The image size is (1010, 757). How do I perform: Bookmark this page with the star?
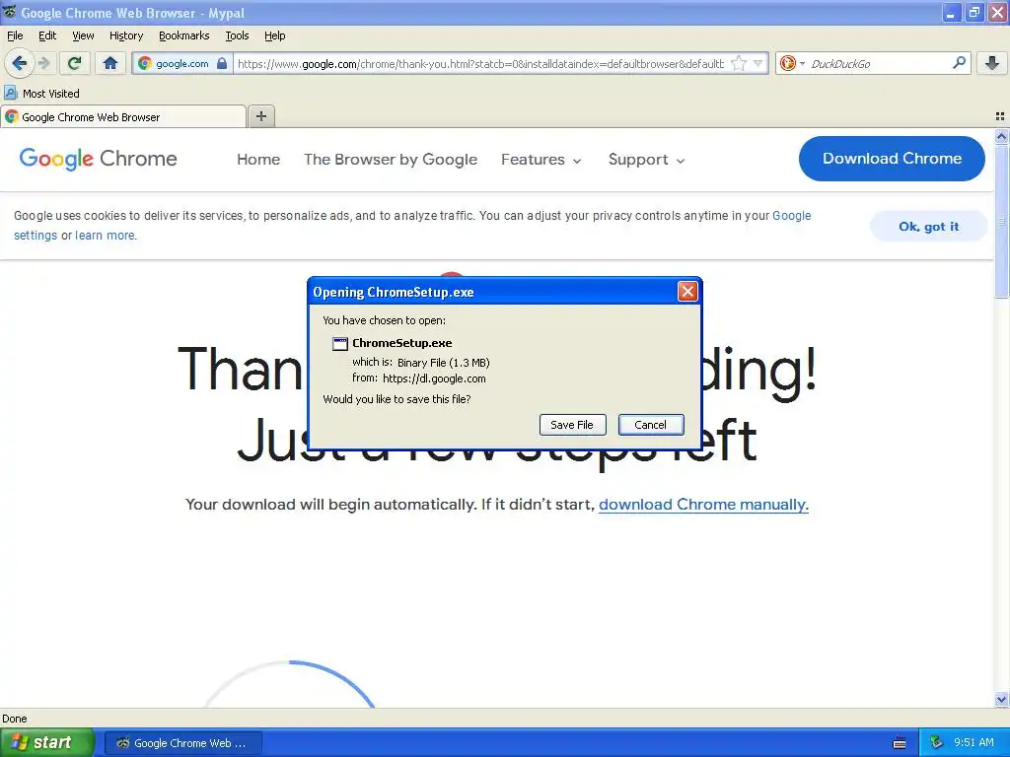[739, 63]
